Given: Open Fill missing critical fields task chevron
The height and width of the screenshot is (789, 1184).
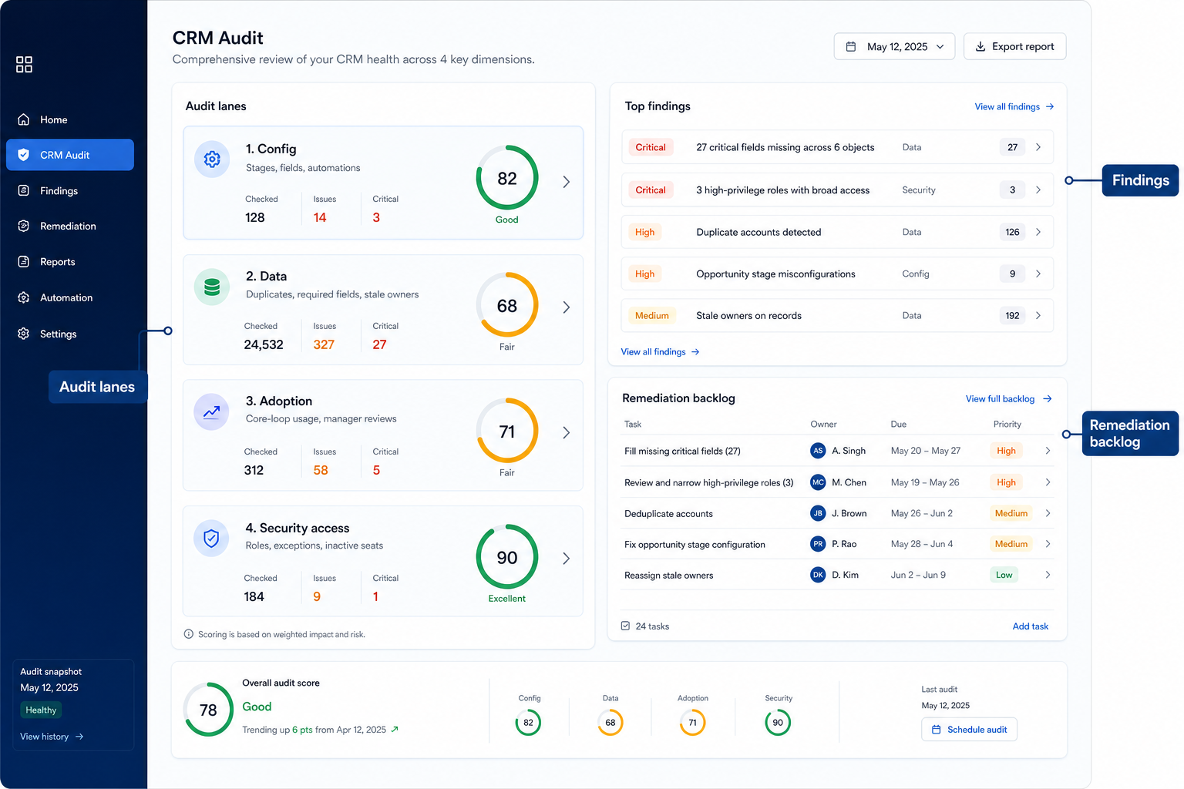Looking at the screenshot, I should tap(1048, 451).
